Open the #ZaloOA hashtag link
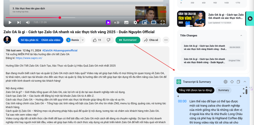 tap(47, 50)
